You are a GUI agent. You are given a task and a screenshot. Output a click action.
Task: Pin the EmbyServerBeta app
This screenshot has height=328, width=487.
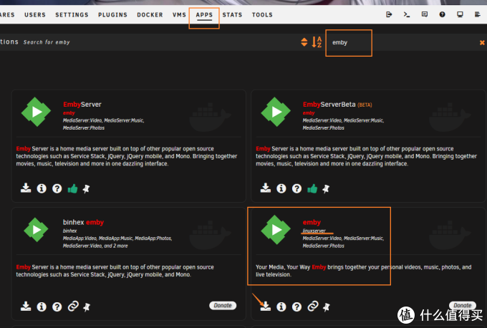326,188
